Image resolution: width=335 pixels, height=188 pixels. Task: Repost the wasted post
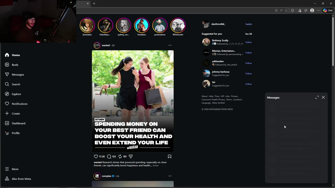(120, 156)
